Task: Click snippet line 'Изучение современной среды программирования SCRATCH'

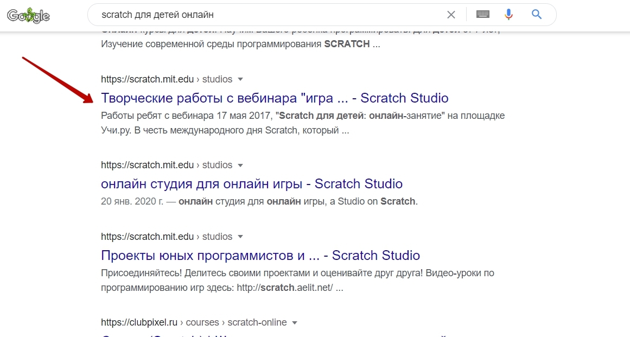Action: 240,44
